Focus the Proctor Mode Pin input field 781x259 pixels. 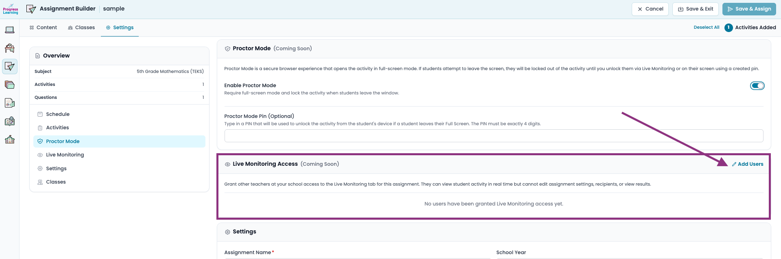pos(493,136)
